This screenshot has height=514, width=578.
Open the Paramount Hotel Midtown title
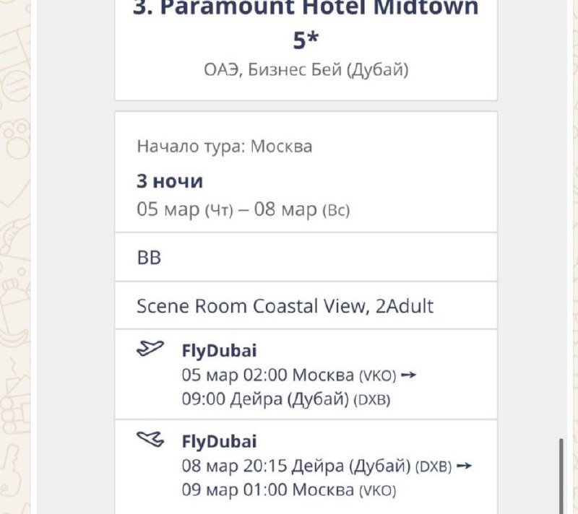(x=306, y=9)
